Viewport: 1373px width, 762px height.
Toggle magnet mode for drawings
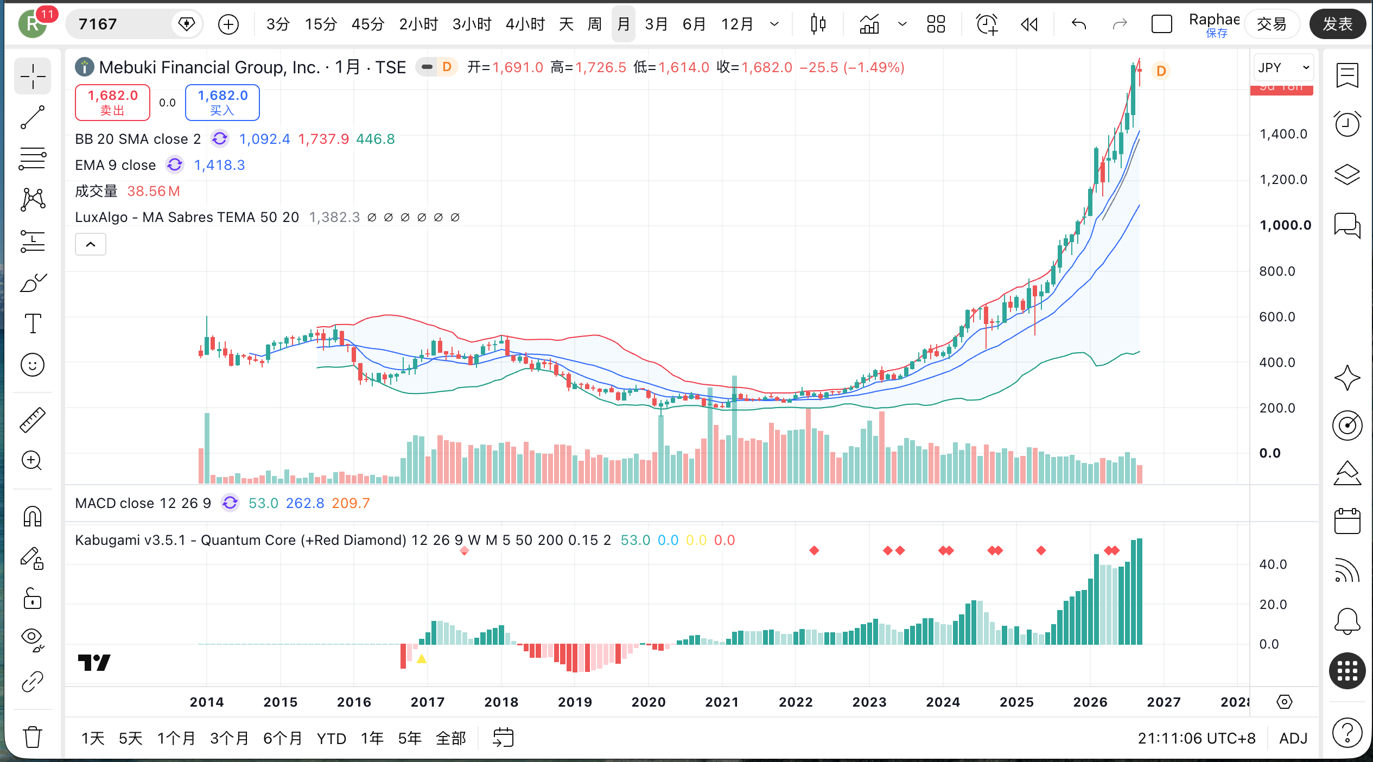click(33, 516)
